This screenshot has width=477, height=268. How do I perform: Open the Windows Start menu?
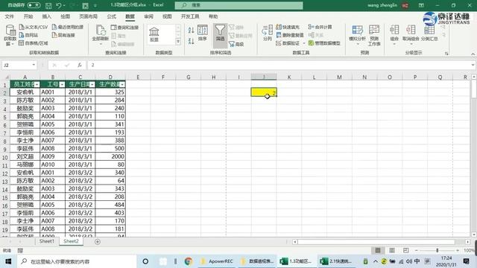coord(8,261)
